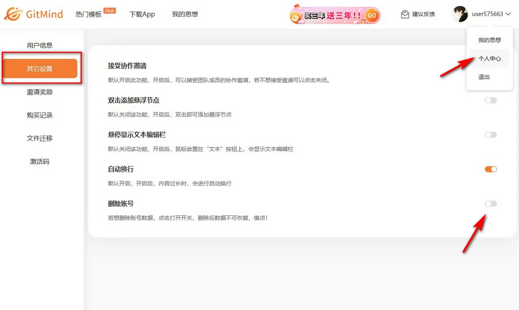519x310 pixels.
Task: Click the GitMind logo icon
Action: coord(13,14)
